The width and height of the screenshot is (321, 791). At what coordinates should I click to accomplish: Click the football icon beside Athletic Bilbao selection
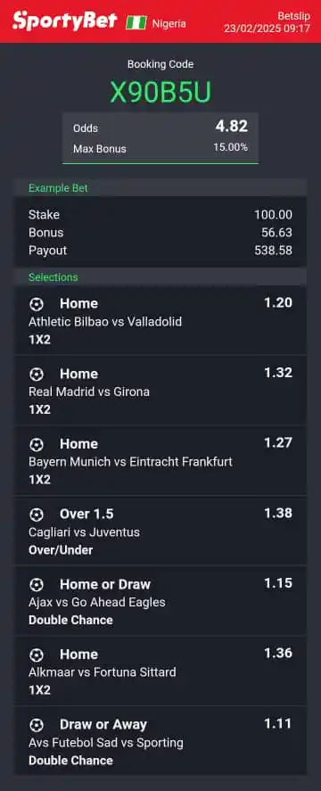pyautogui.click(x=37, y=304)
